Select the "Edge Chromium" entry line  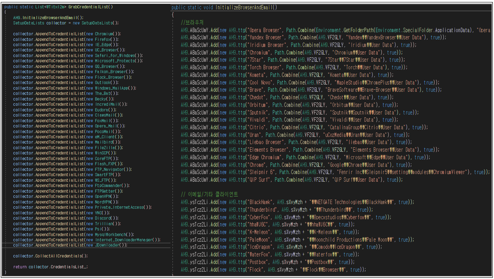(x=305, y=157)
